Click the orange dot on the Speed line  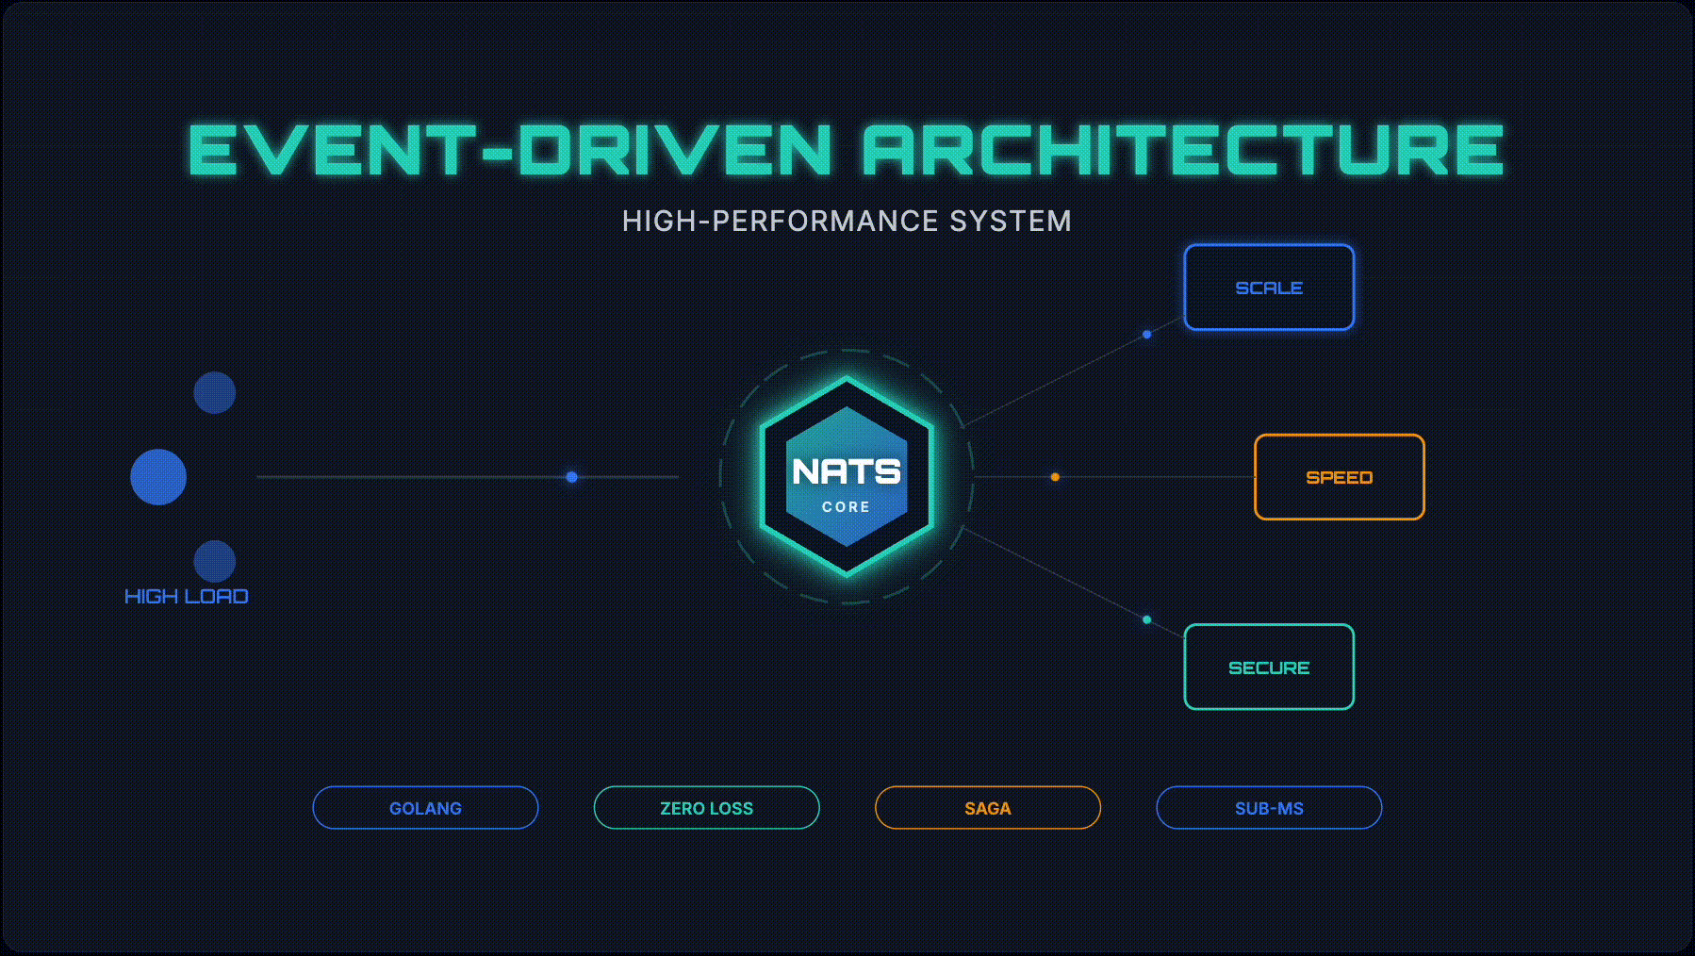coord(1055,477)
